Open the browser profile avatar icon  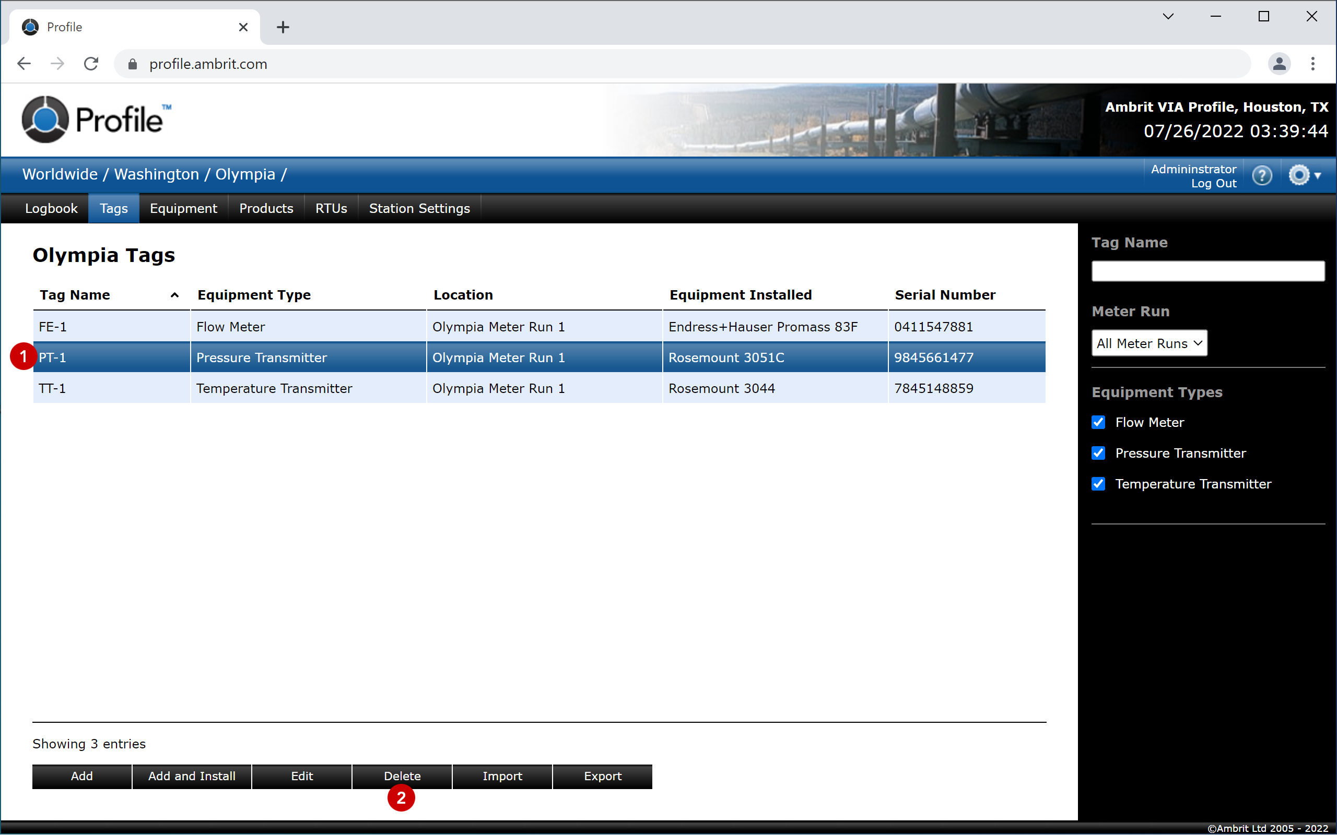(x=1279, y=64)
